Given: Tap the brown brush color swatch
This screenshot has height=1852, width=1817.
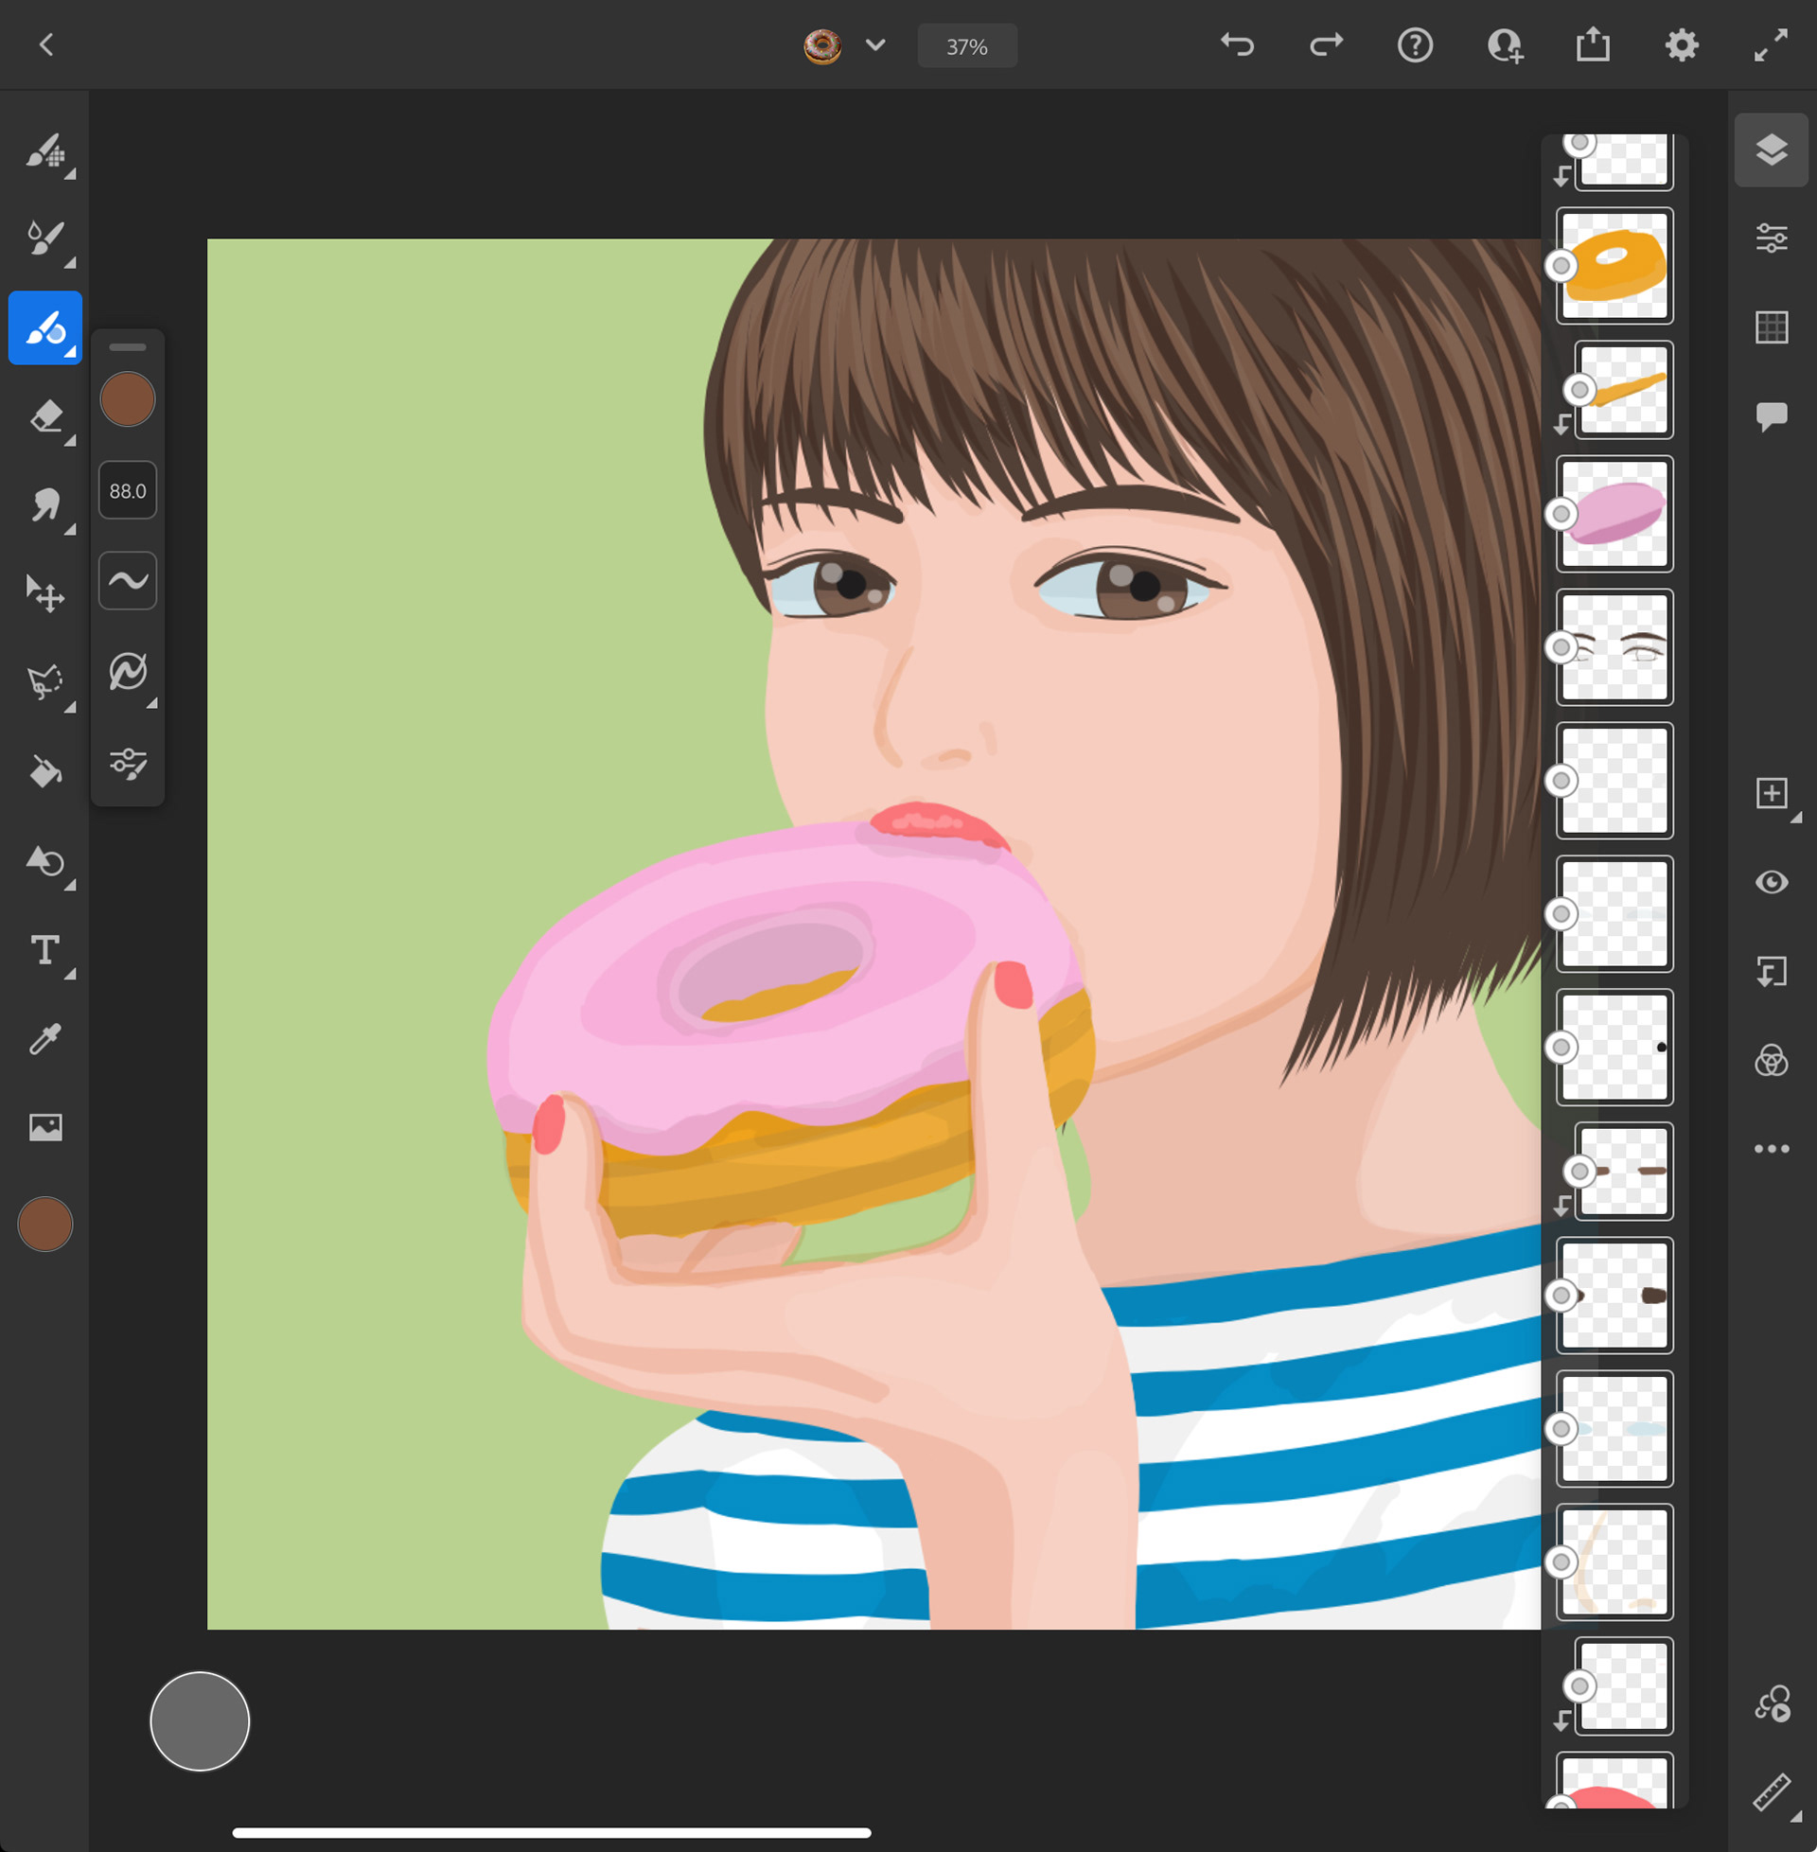Looking at the screenshot, I should tap(127, 398).
